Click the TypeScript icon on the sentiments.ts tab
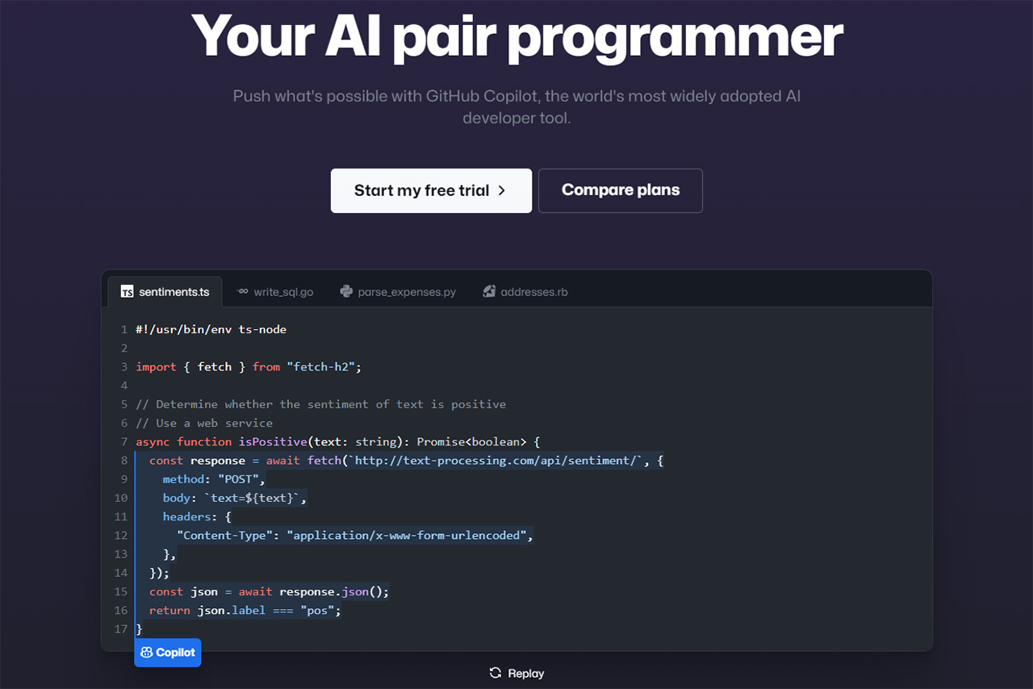The height and width of the screenshot is (689, 1033). (127, 292)
